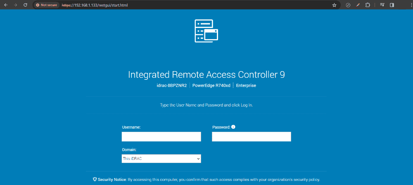Click Integrated Remote Access Controller 9 heading
413x185 pixels.
206,75
